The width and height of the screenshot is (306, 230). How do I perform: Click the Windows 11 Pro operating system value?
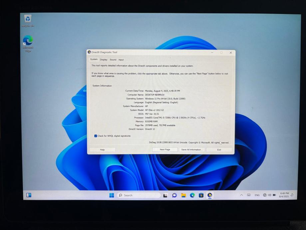point(165,99)
